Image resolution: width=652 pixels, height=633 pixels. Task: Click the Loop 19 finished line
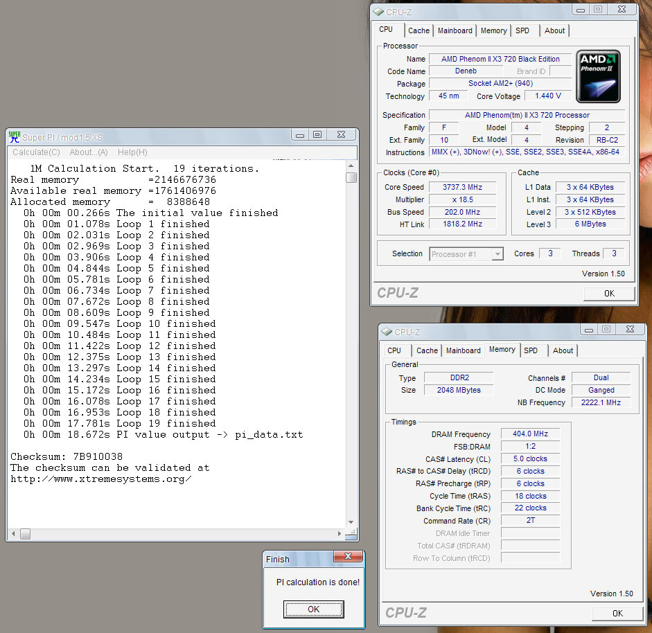120,423
